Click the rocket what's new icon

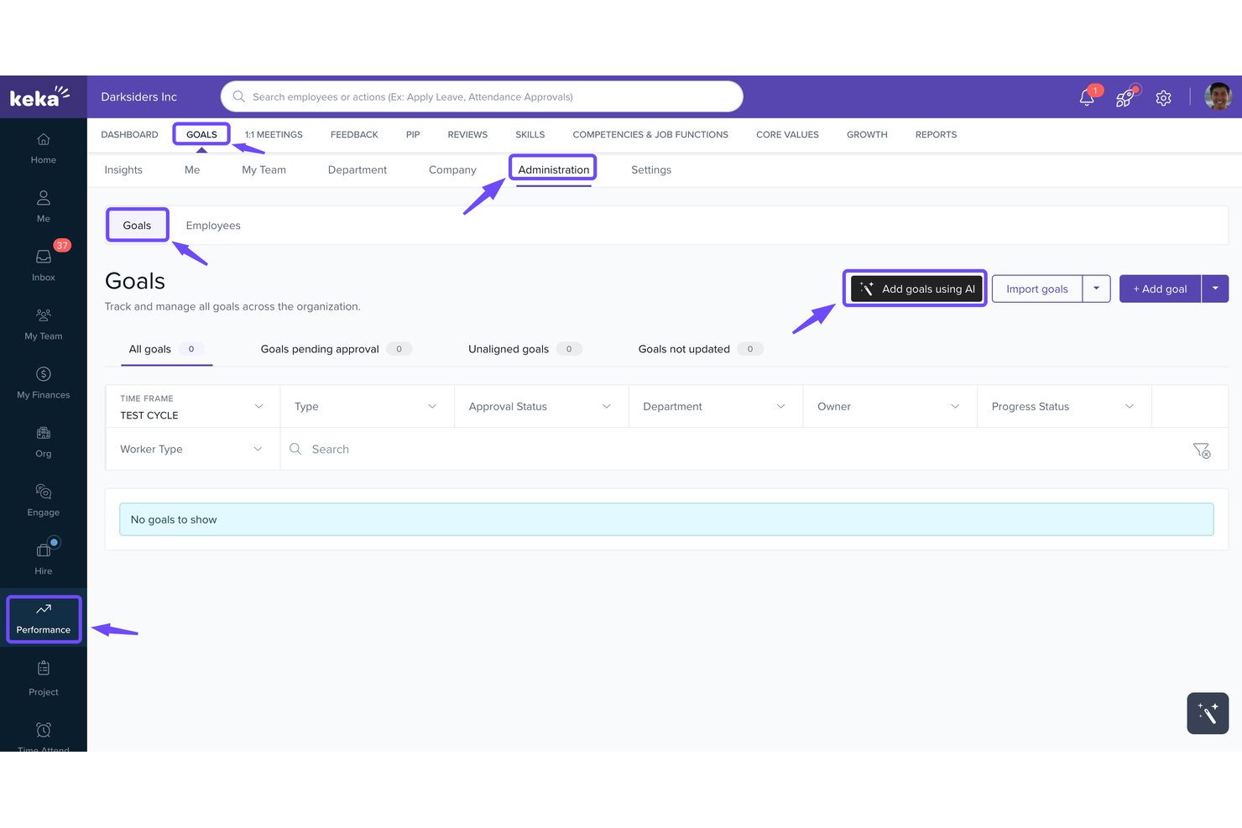[x=1125, y=97]
